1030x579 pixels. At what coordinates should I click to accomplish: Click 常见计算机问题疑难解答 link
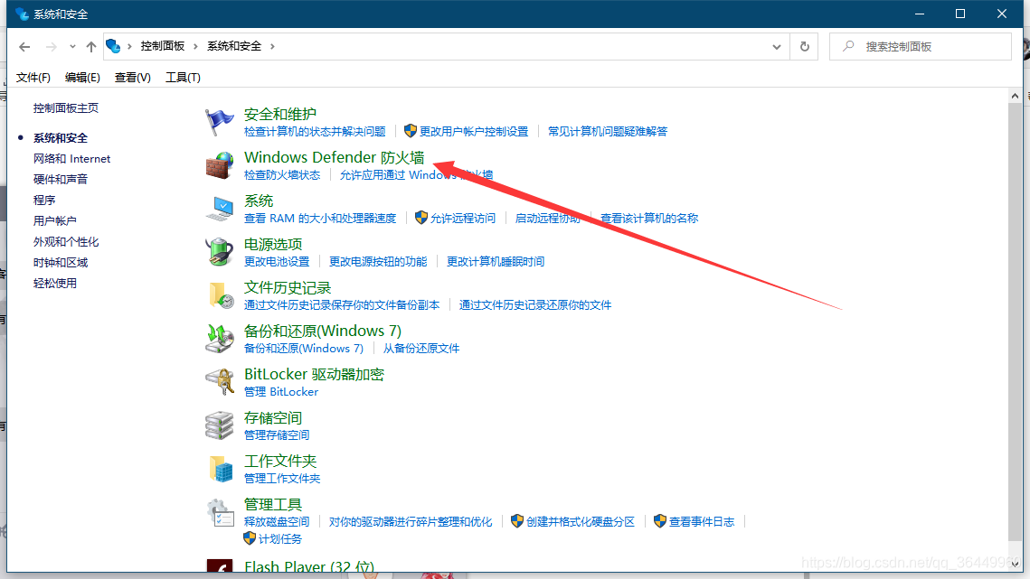click(x=608, y=131)
